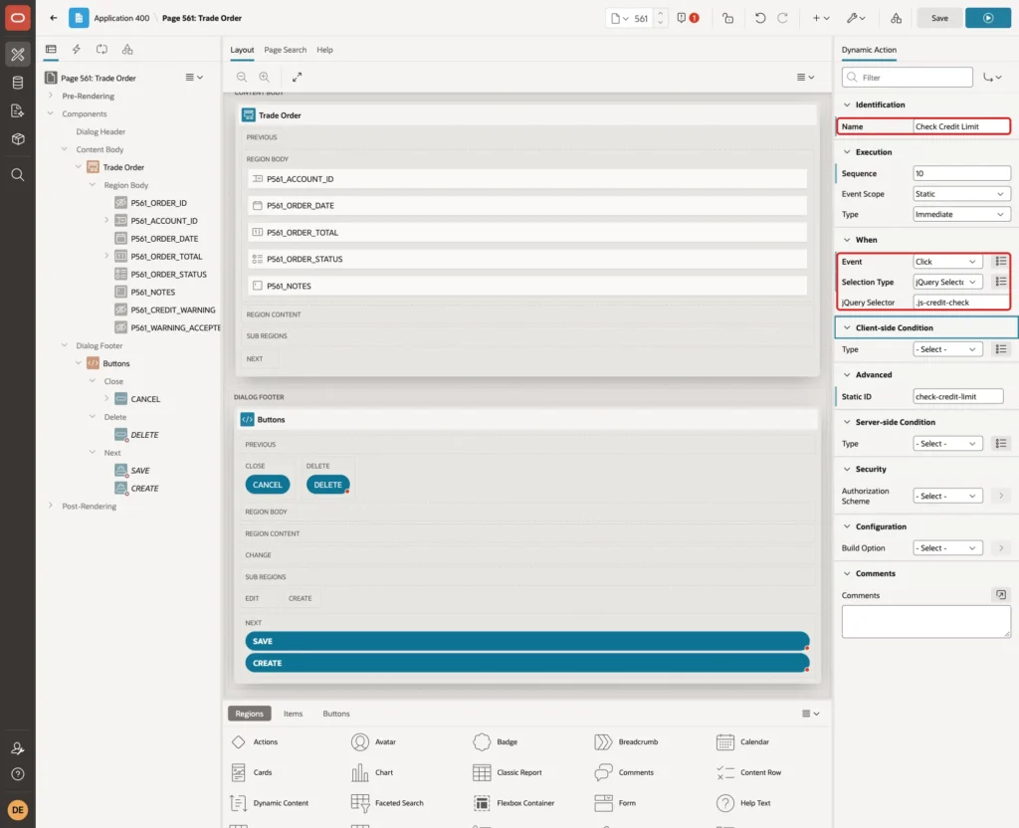Collapse the Identification section
Viewport: 1019px width, 828px height.
pyautogui.click(x=847, y=104)
